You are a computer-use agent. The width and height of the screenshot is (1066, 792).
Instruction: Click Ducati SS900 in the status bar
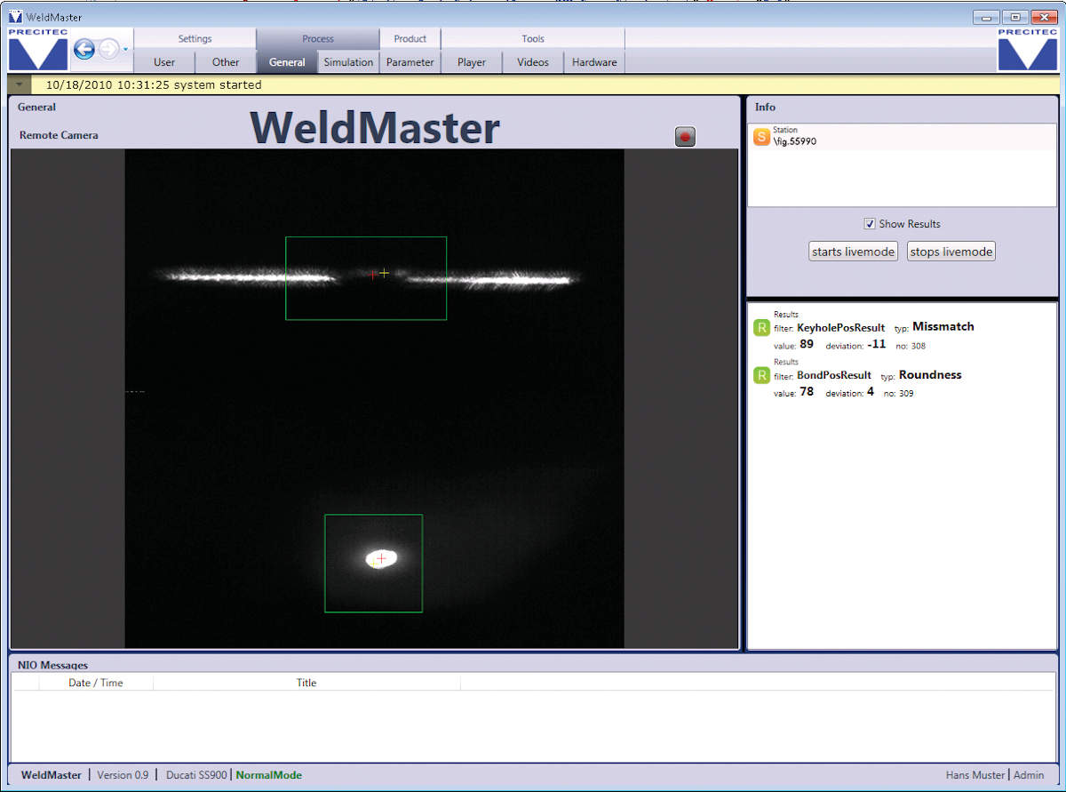coord(196,775)
